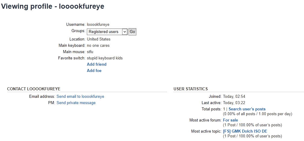Click the CONTACT LOOOOKFUREYE section header
Viewport: 304px width, 141px height.
[34, 89]
